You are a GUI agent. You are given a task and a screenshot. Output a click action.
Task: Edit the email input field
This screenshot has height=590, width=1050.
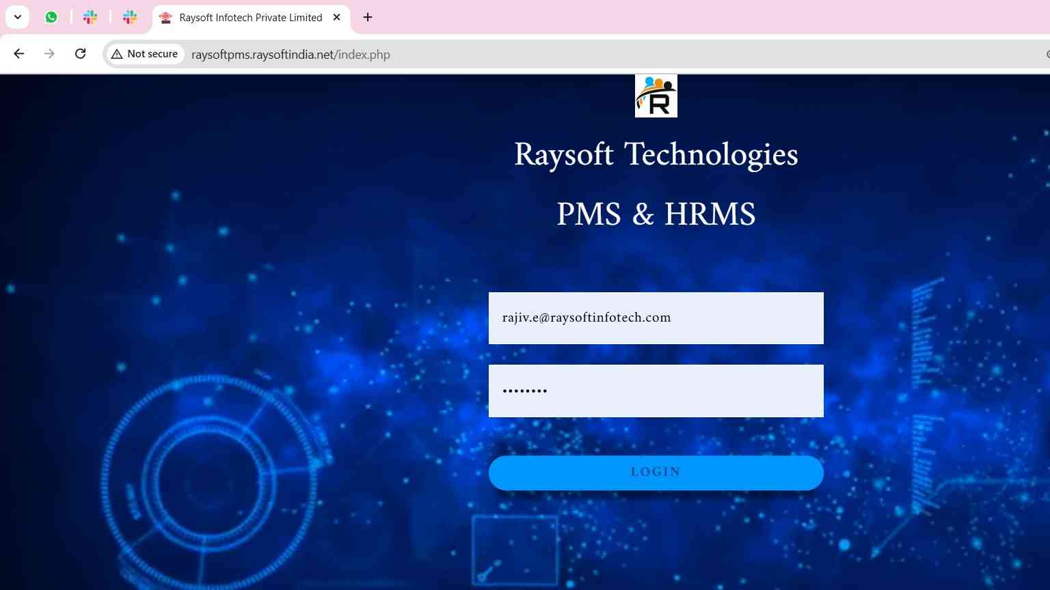pyautogui.click(x=656, y=318)
